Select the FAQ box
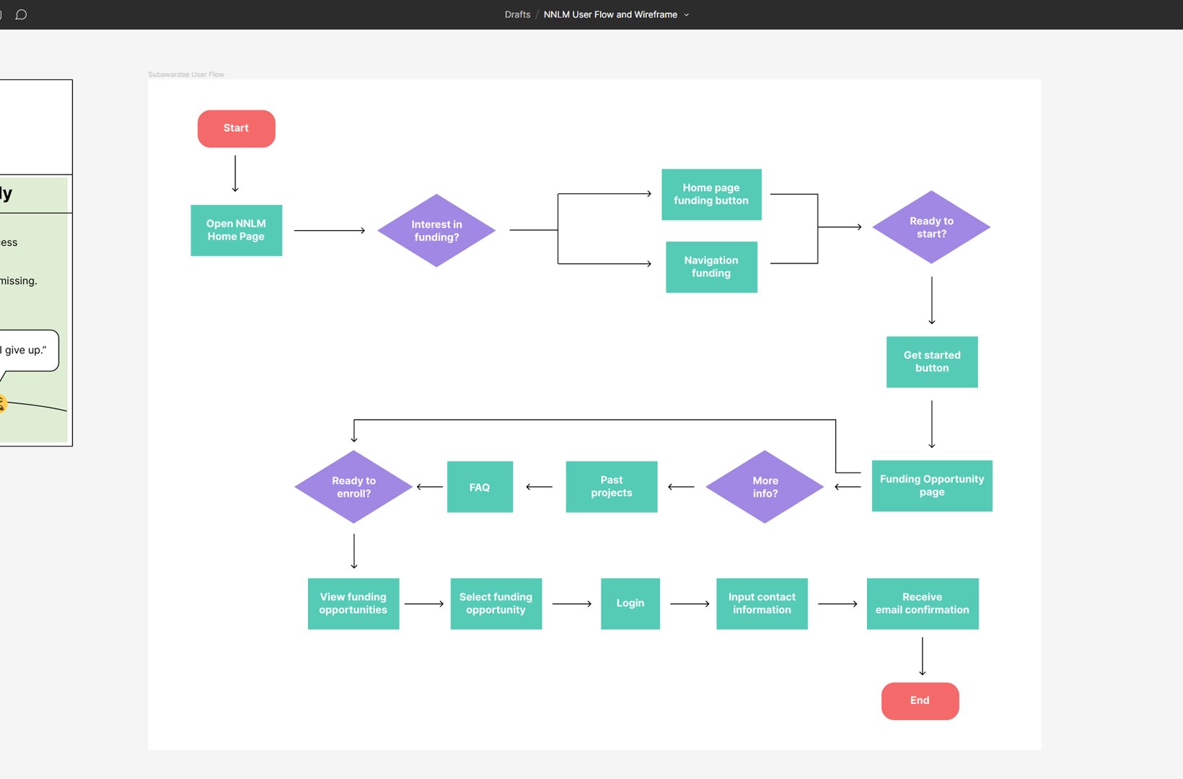This screenshot has width=1183, height=779. pos(480,487)
